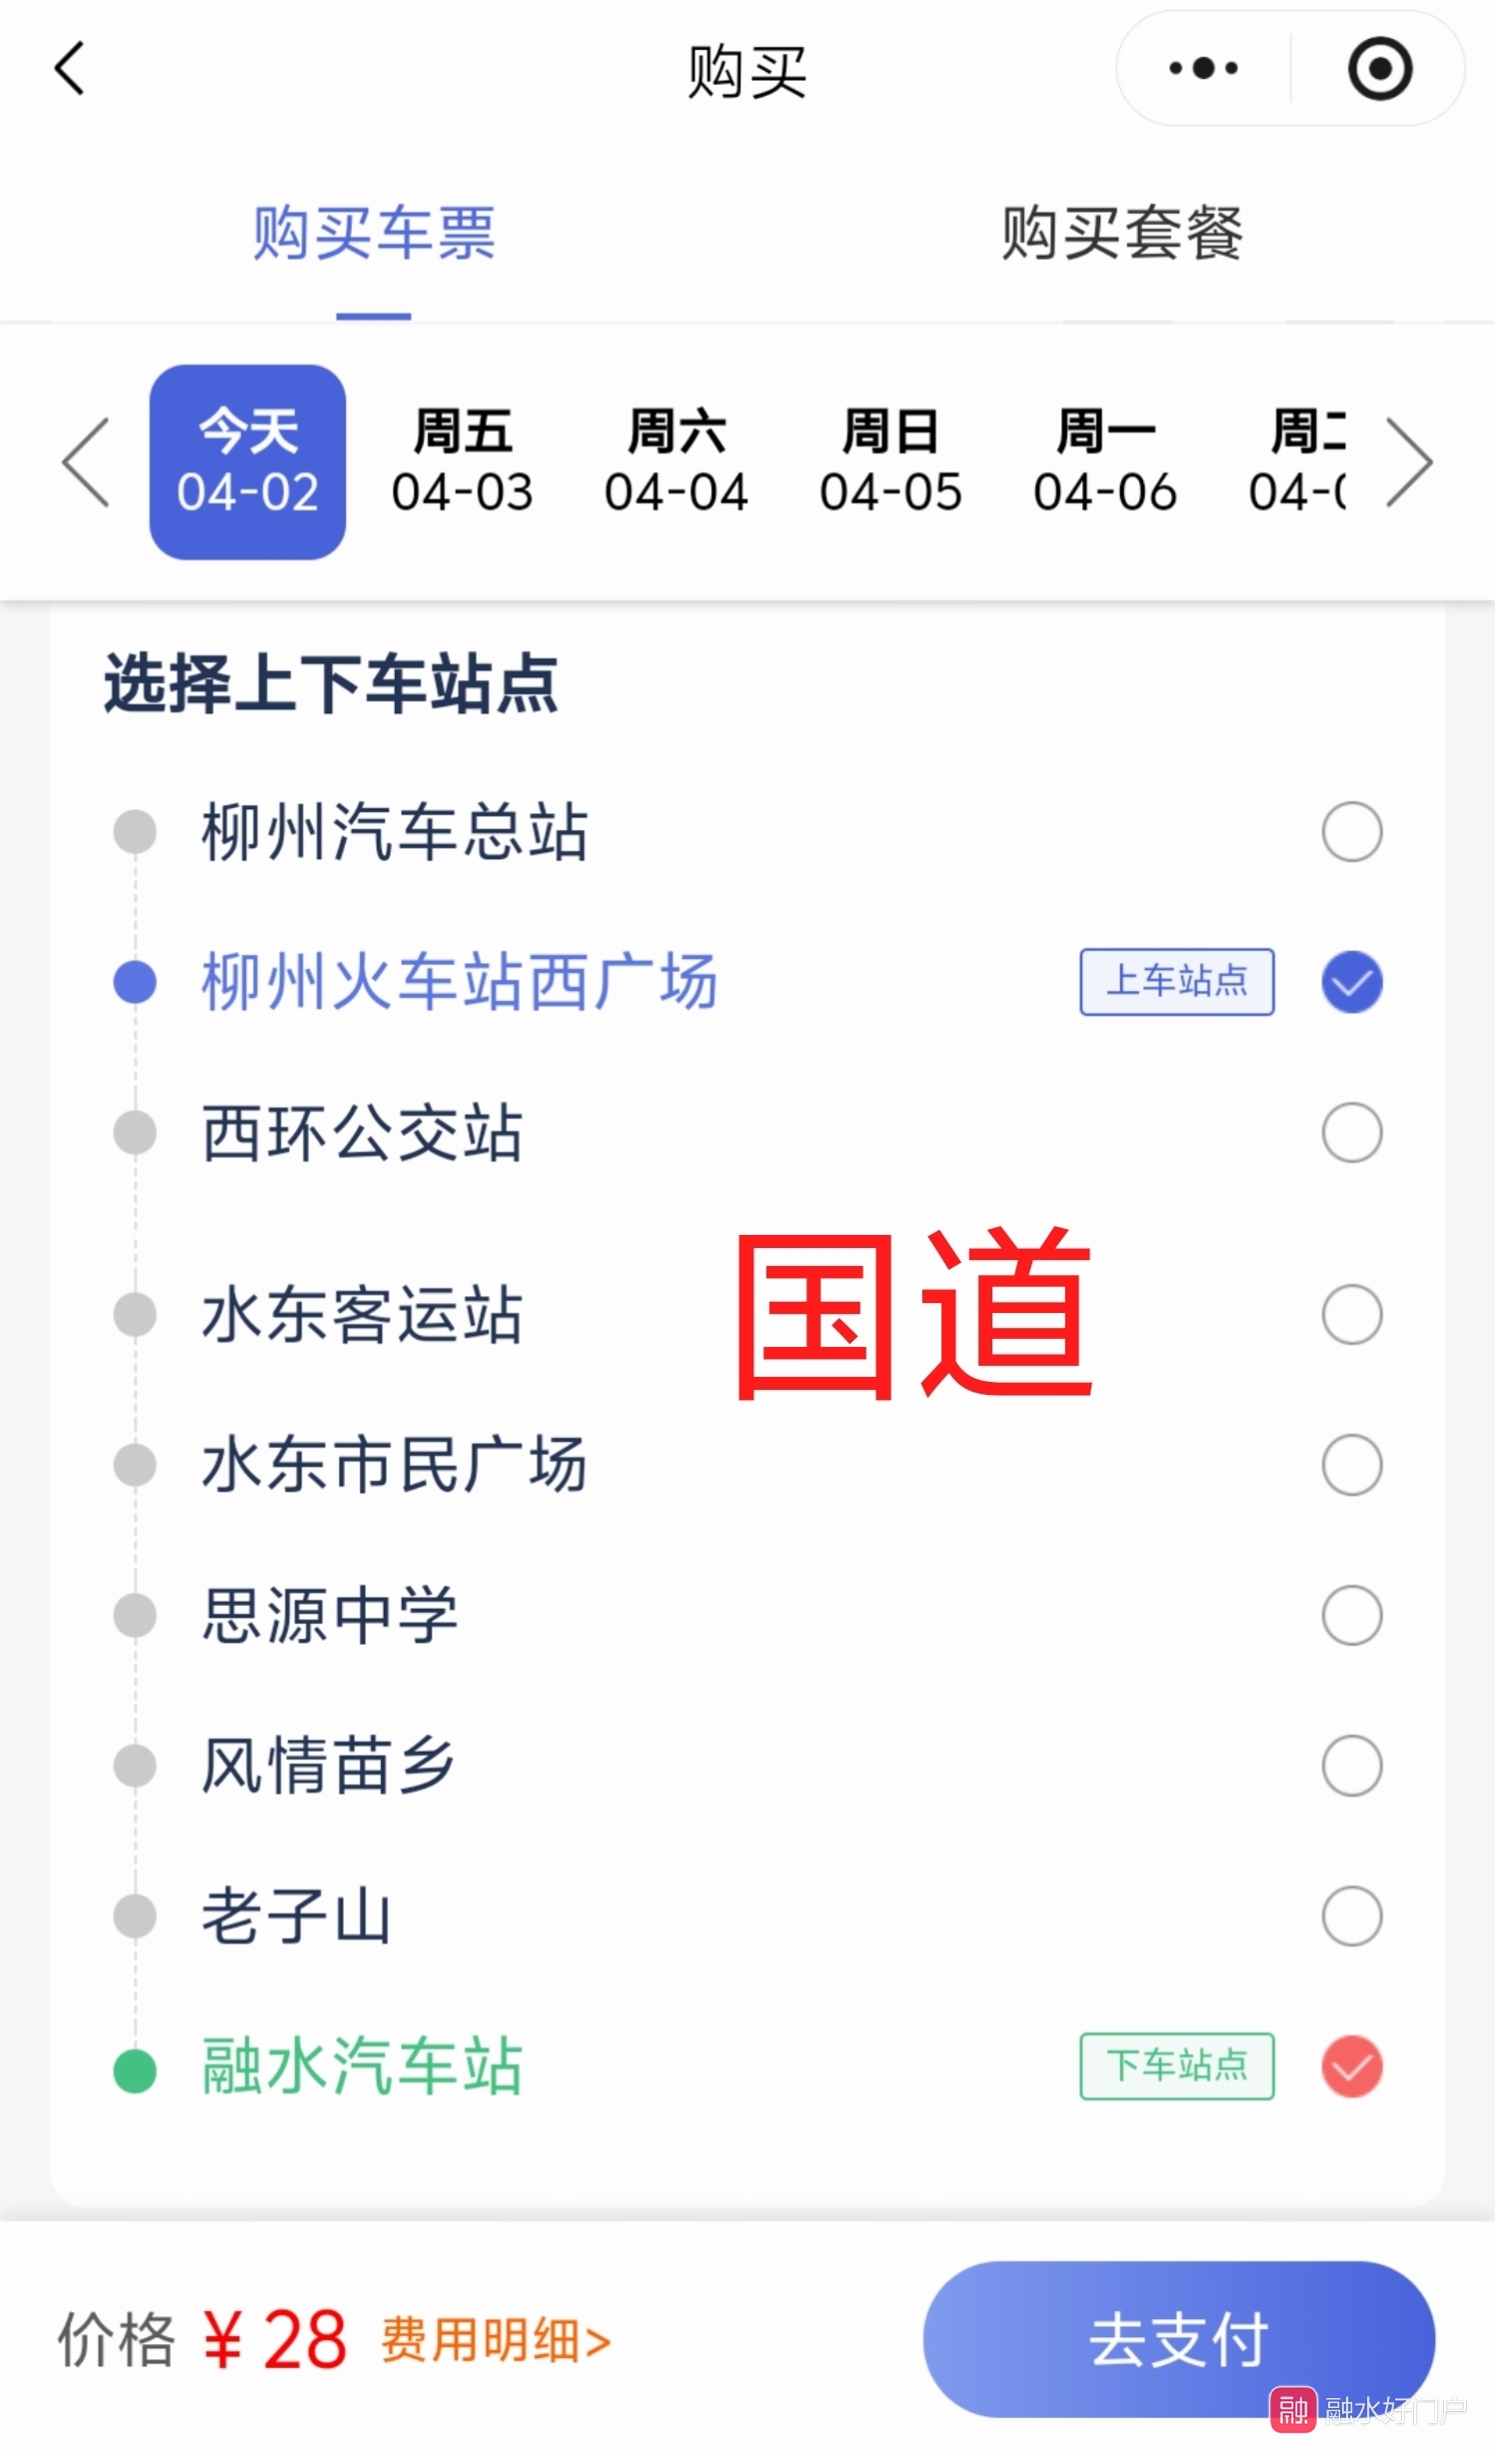The height and width of the screenshot is (2454, 1495).
Task: Click the green dot beside 融水汽车站
Action: click(135, 2070)
